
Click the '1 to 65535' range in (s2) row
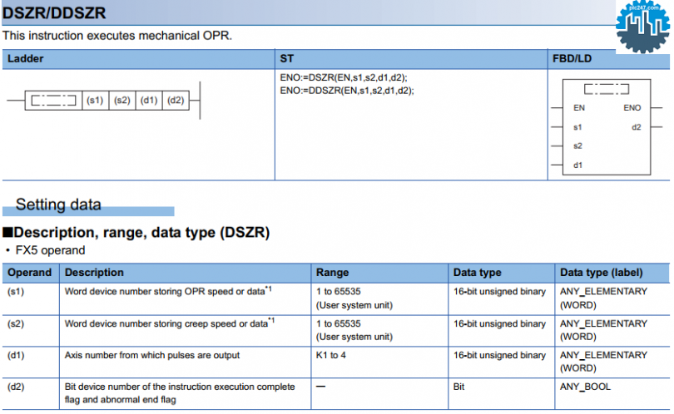pyautogui.click(x=339, y=324)
